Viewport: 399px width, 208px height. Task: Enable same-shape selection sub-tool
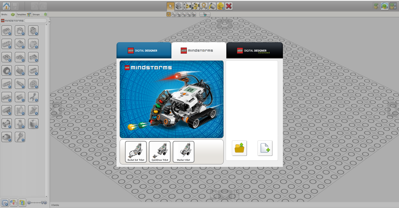pos(189,14)
